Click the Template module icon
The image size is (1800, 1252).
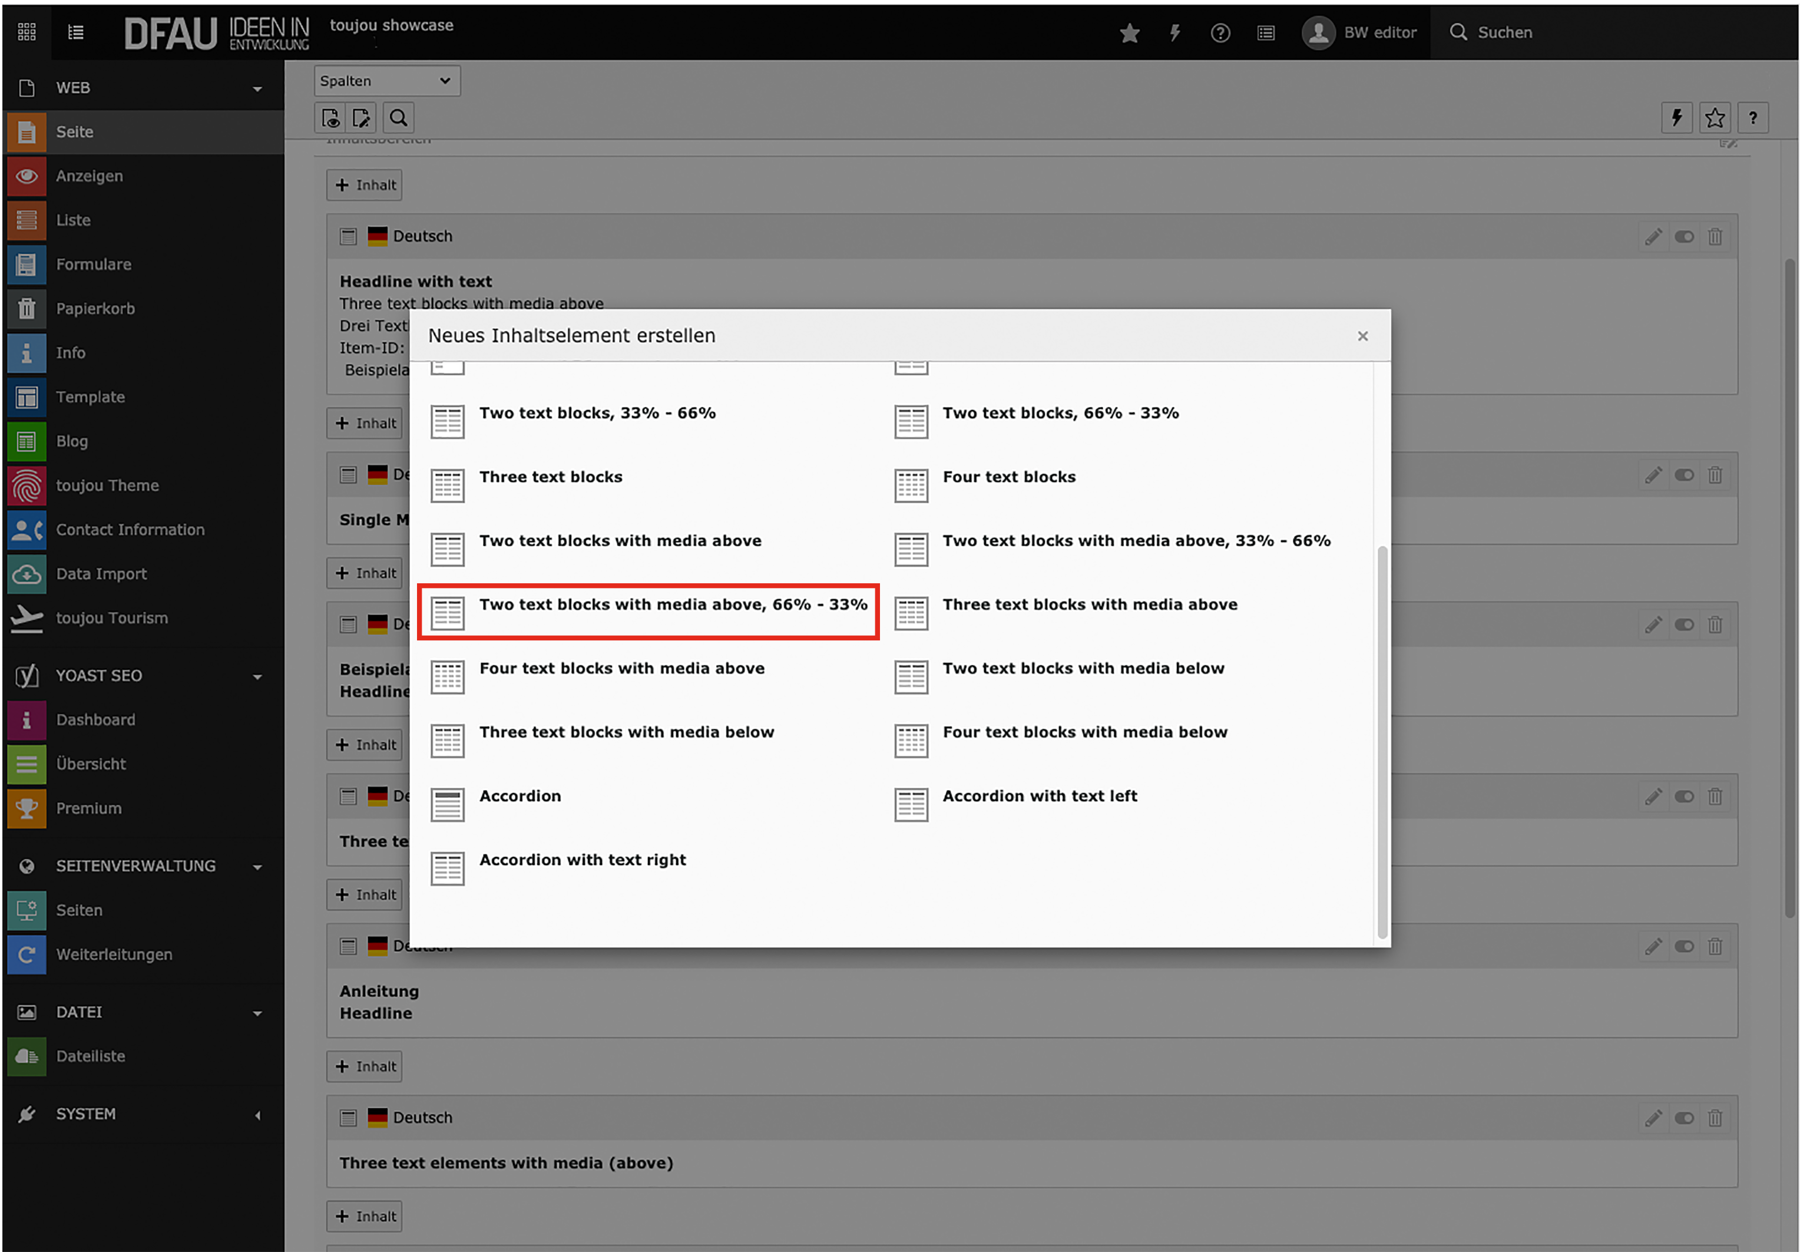pos(27,398)
